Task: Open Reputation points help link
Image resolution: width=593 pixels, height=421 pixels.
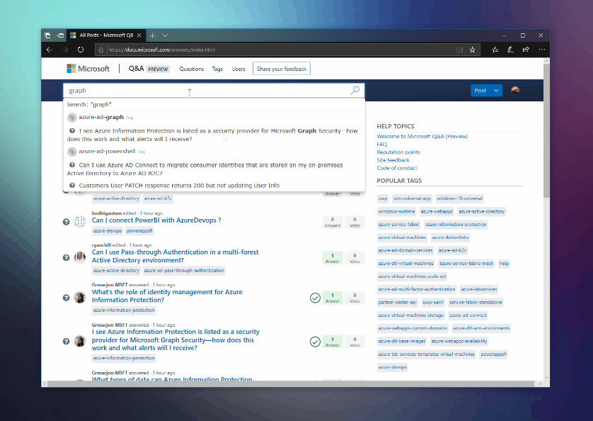Action: pyautogui.click(x=398, y=152)
